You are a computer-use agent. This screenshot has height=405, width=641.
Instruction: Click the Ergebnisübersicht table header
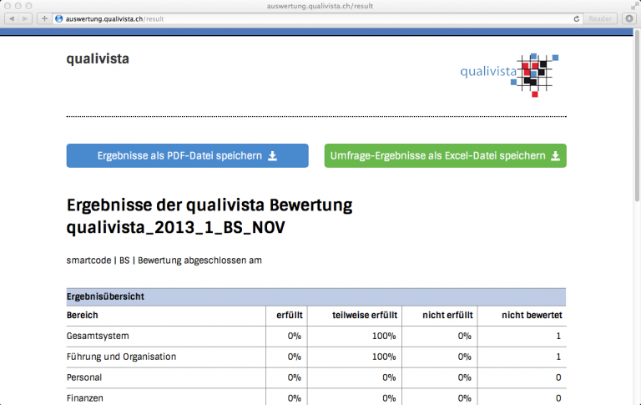click(316, 296)
